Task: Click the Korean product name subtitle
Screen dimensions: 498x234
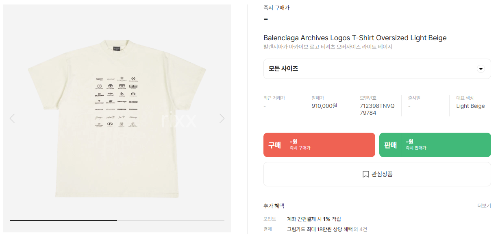Action: tap(328, 47)
